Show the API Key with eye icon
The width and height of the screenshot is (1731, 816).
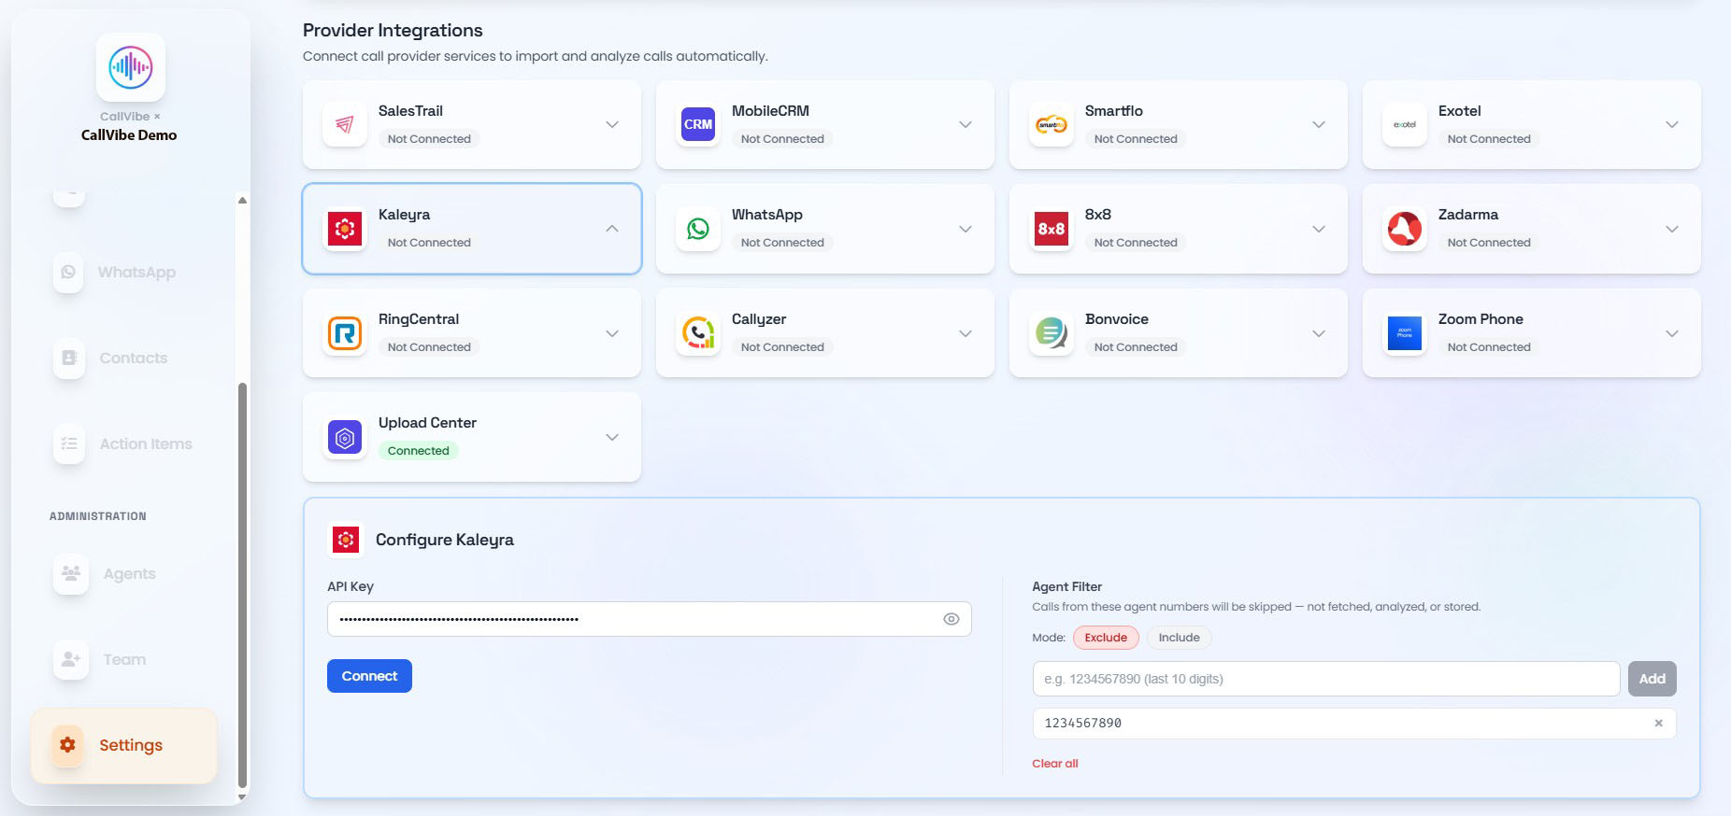[951, 619]
